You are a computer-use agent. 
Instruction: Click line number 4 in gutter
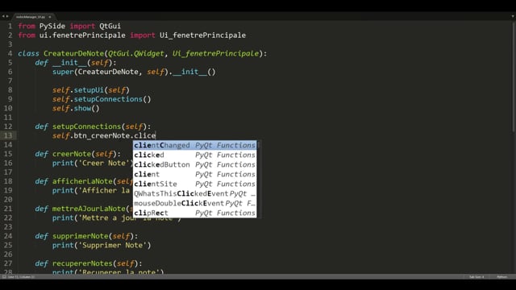10,53
